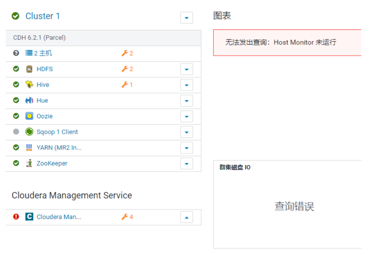Click the Sqoop 1 Client service icon
The width and height of the screenshot is (387, 255).
29,132
